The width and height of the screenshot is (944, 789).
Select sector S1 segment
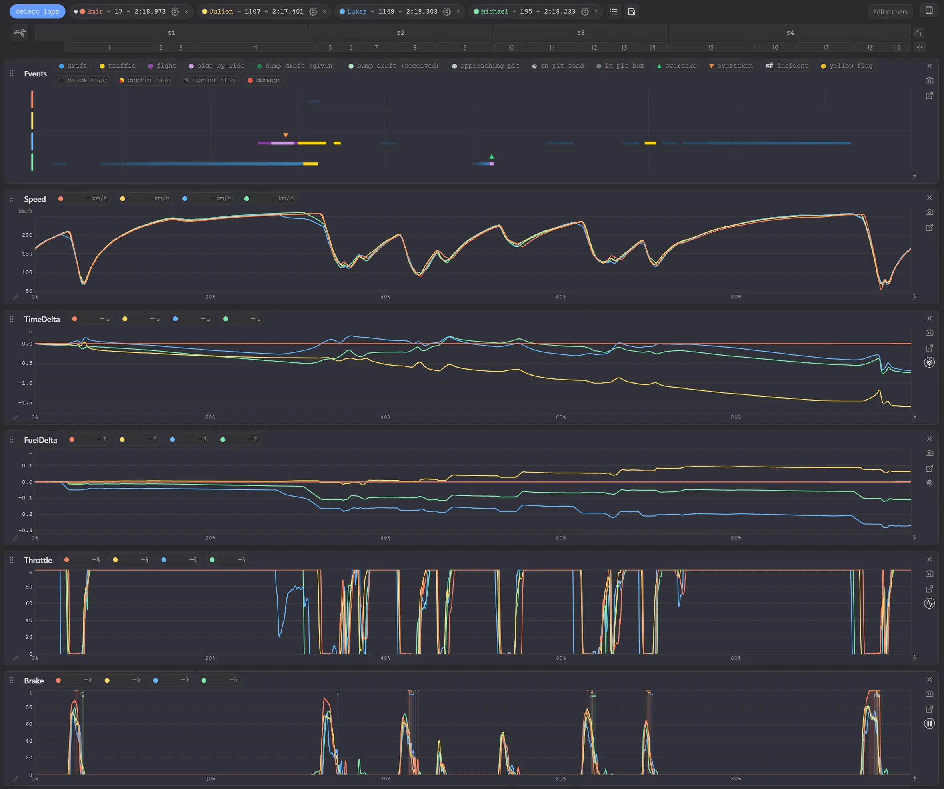pyautogui.click(x=171, y=33)
